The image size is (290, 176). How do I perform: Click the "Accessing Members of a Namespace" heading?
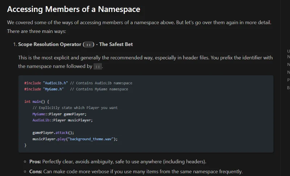(x=74, y=9)
